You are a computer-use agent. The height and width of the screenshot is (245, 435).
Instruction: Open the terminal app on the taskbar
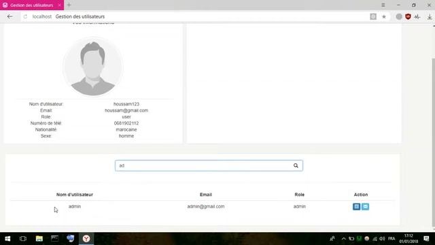click(54, 239)
